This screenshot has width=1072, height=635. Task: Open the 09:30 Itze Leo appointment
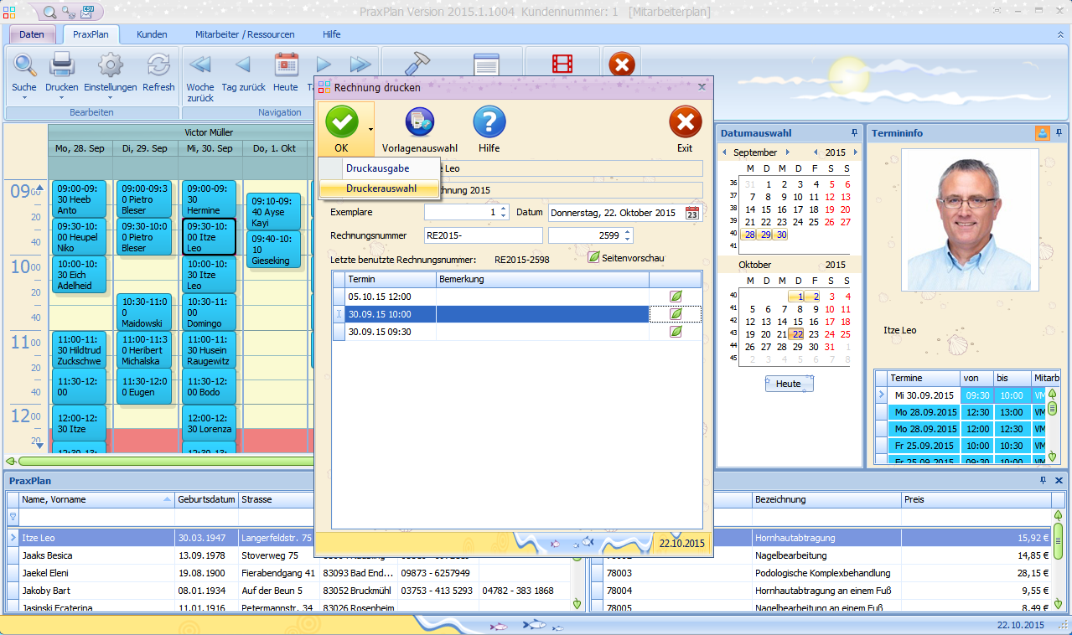tap(209, 237)
